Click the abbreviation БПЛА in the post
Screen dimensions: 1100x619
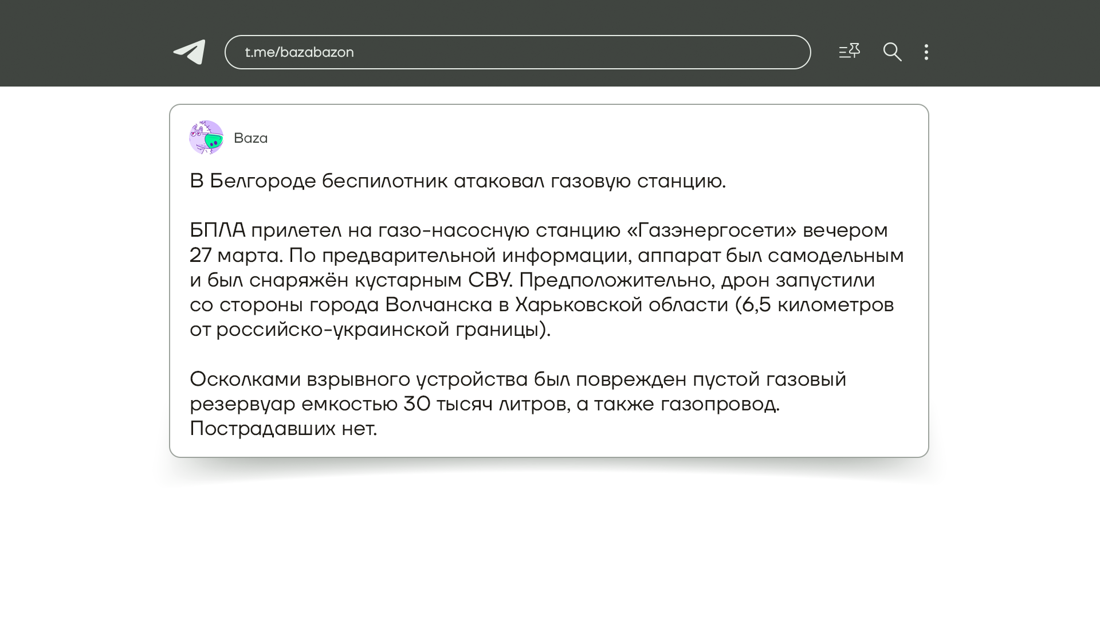click(217, 230)
